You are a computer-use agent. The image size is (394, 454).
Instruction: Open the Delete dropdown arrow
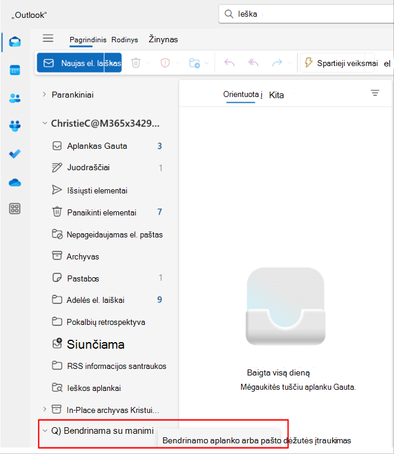[x=148, y=63]
